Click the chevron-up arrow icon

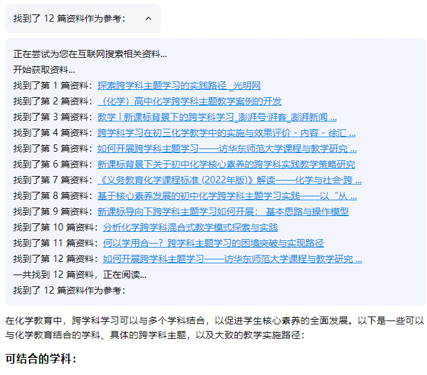click(148, 18)
